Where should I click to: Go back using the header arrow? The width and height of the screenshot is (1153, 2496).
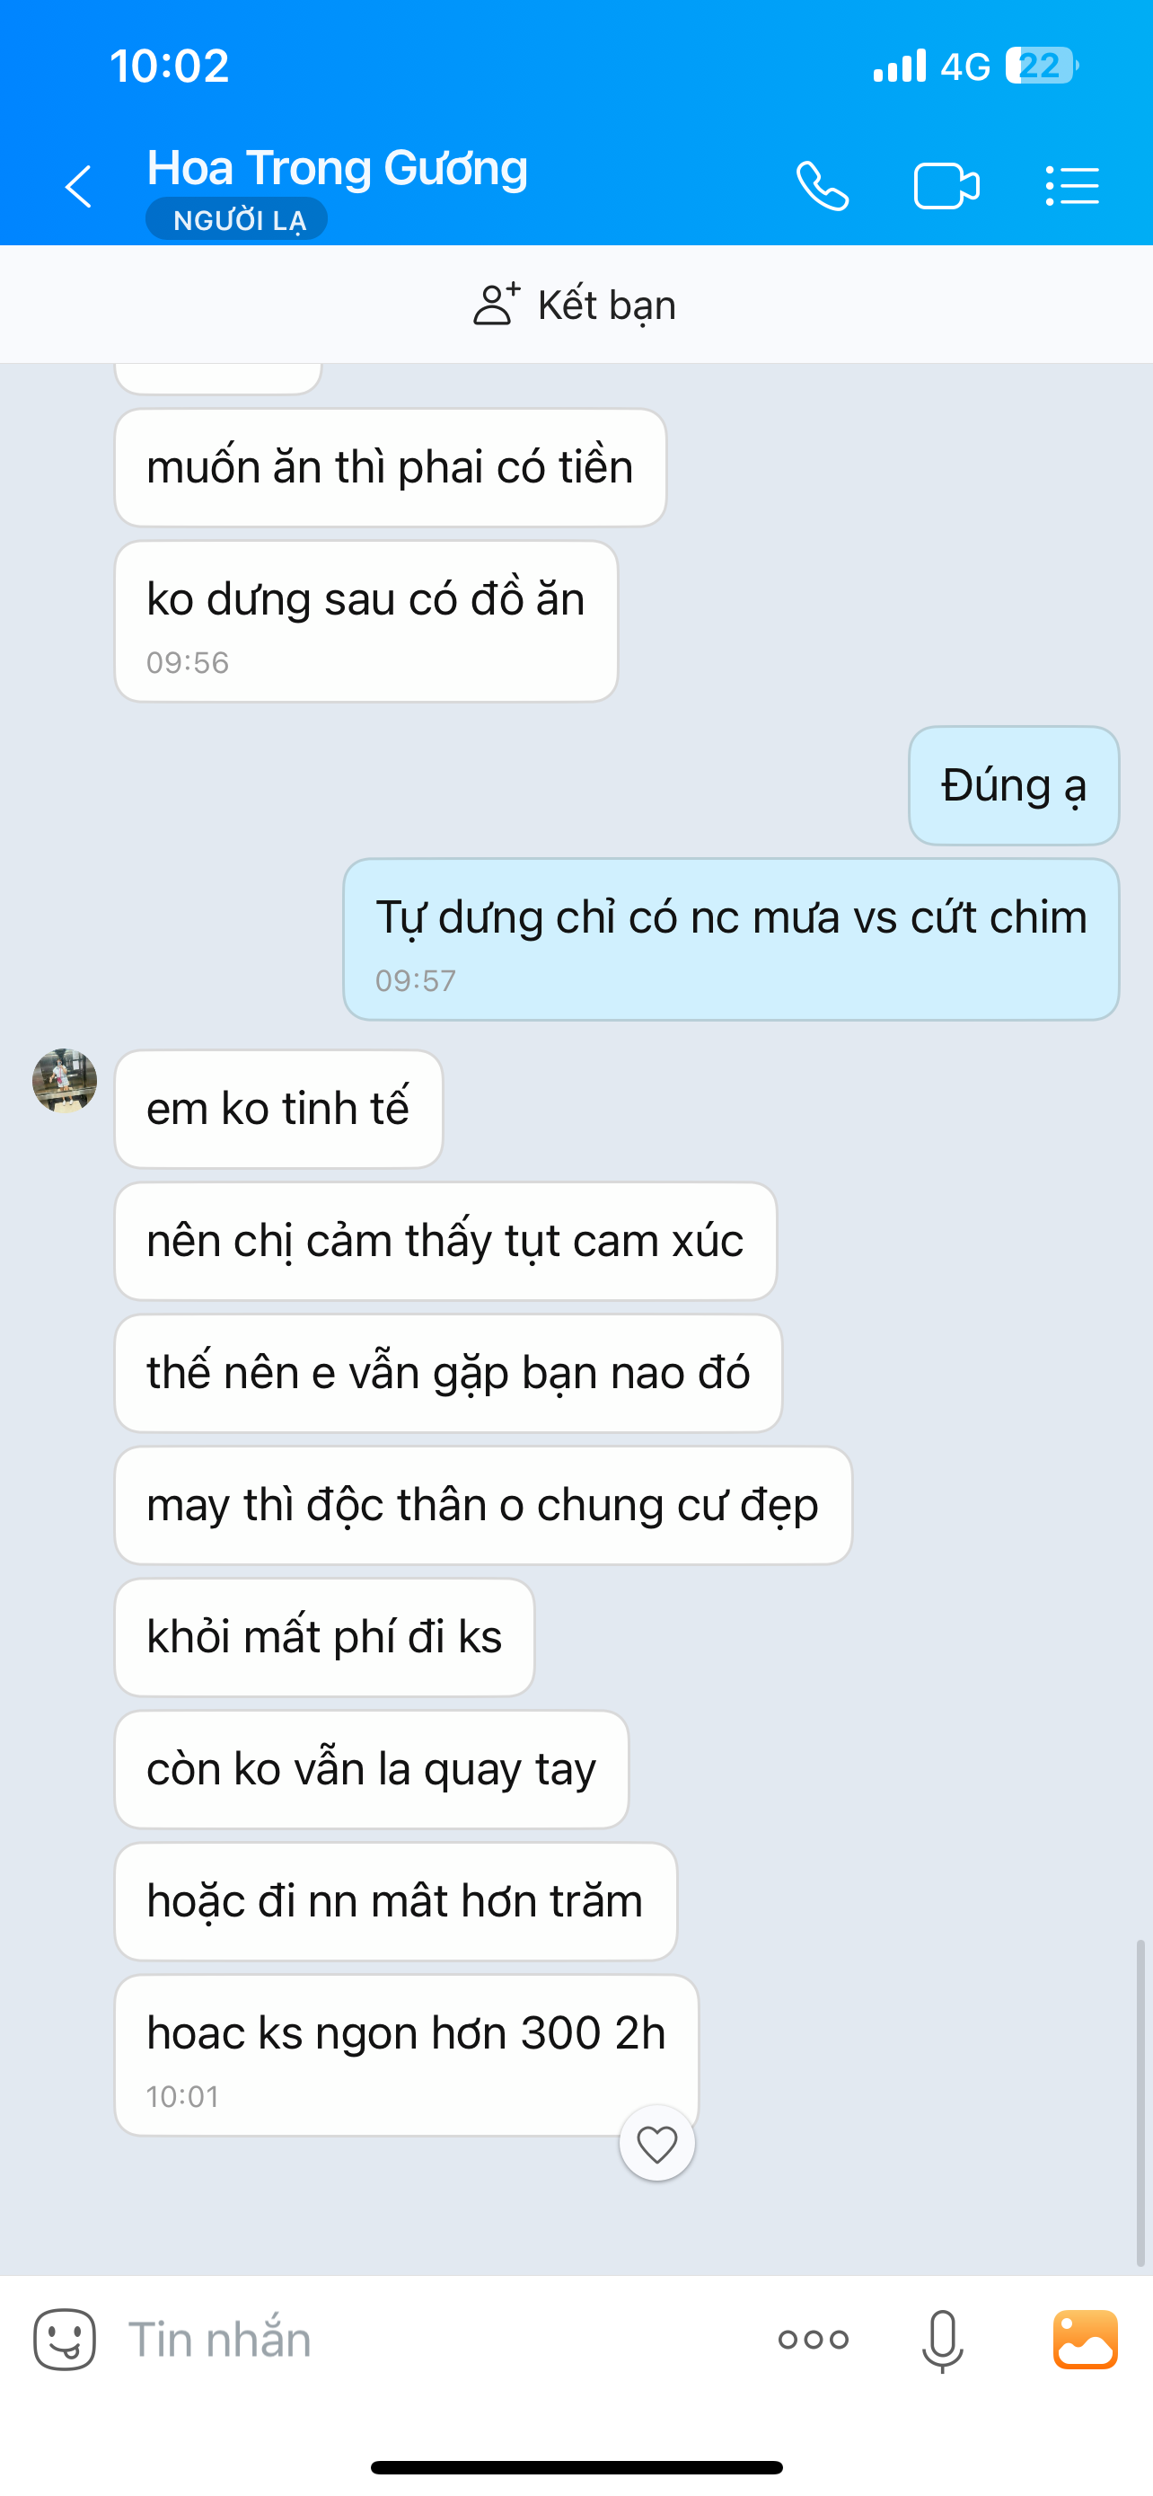(78, 186)
